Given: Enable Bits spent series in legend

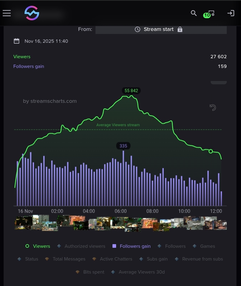Looking at the screenshot, I should point(90,272).
